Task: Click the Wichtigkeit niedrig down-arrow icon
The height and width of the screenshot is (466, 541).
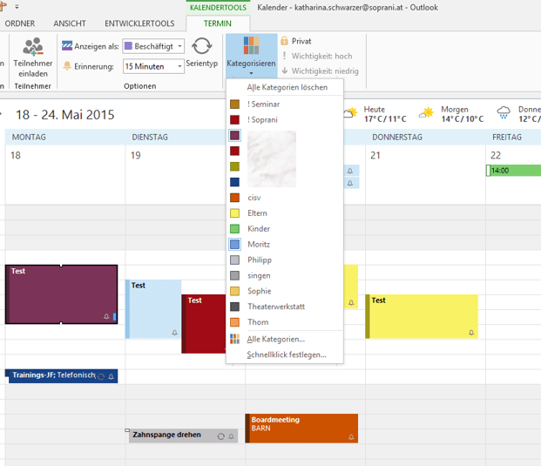Action: pyautogui.click(x=285, y=71)
